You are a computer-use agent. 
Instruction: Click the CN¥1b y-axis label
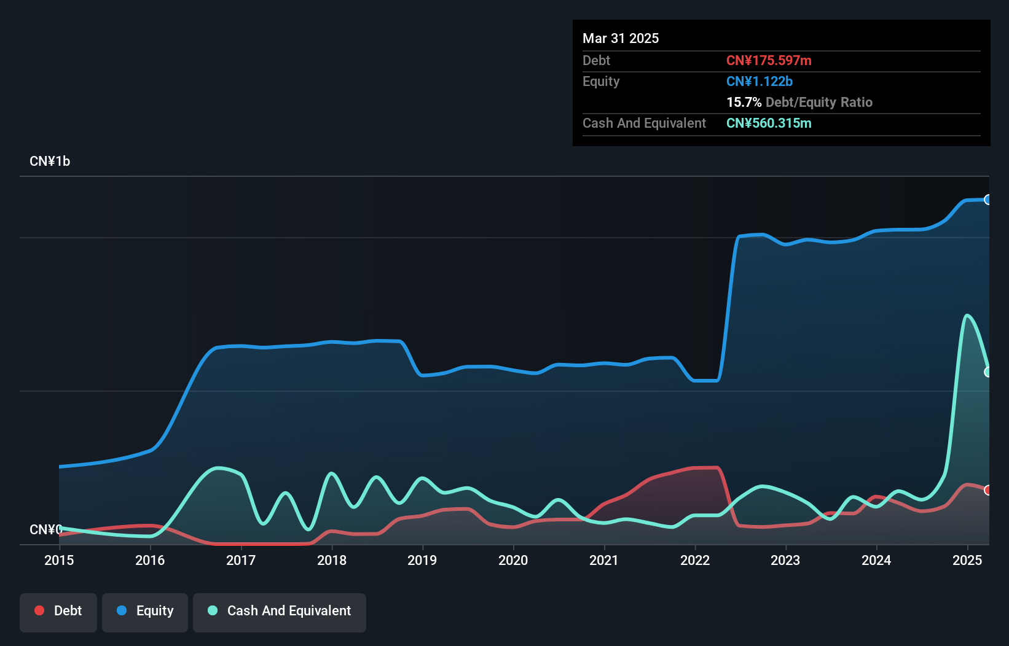pos(50,161)
